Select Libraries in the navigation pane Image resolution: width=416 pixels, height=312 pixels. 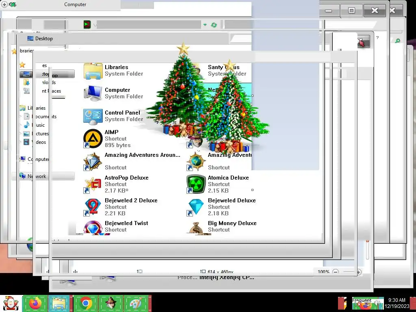click(x=33, y=108)
